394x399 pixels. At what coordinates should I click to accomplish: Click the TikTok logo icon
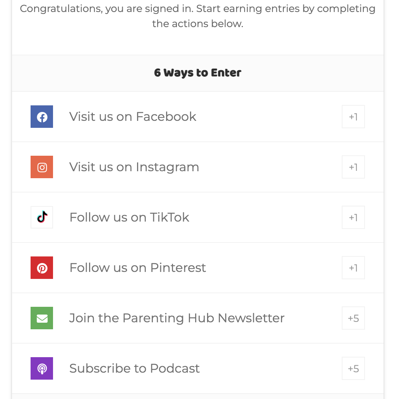(x=42, y=217)
